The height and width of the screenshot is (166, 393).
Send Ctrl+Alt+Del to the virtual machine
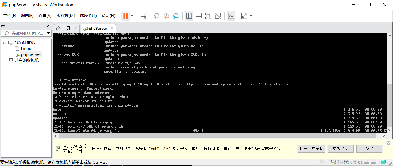tap(143, 16)
